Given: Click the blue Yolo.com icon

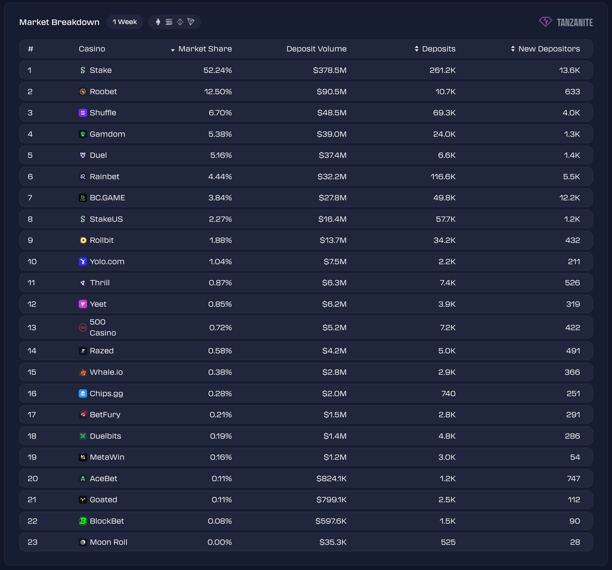Looking at the screenshot, I should tap(83, 262).
